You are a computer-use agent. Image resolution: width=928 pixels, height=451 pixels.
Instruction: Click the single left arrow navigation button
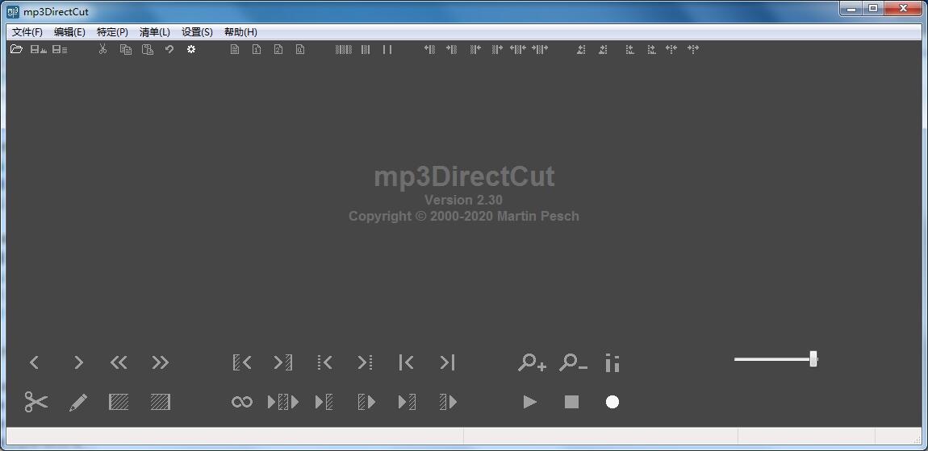[35, 363]
